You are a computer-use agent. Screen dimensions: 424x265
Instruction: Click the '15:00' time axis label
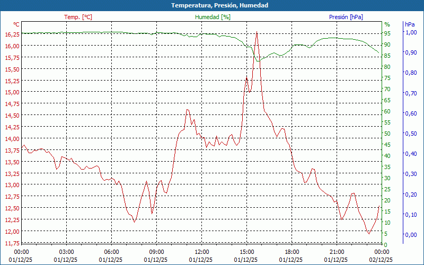(246, 252)
